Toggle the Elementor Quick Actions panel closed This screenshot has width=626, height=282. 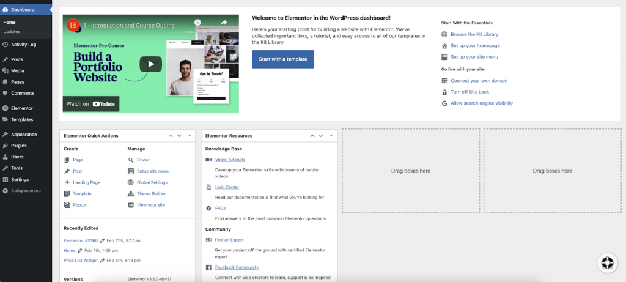point(190,136)
